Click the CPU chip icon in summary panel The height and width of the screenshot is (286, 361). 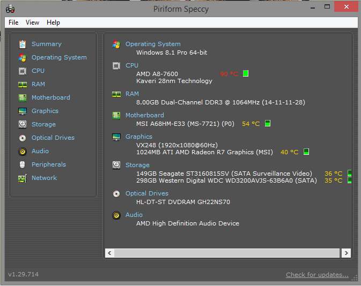[116, 66]
